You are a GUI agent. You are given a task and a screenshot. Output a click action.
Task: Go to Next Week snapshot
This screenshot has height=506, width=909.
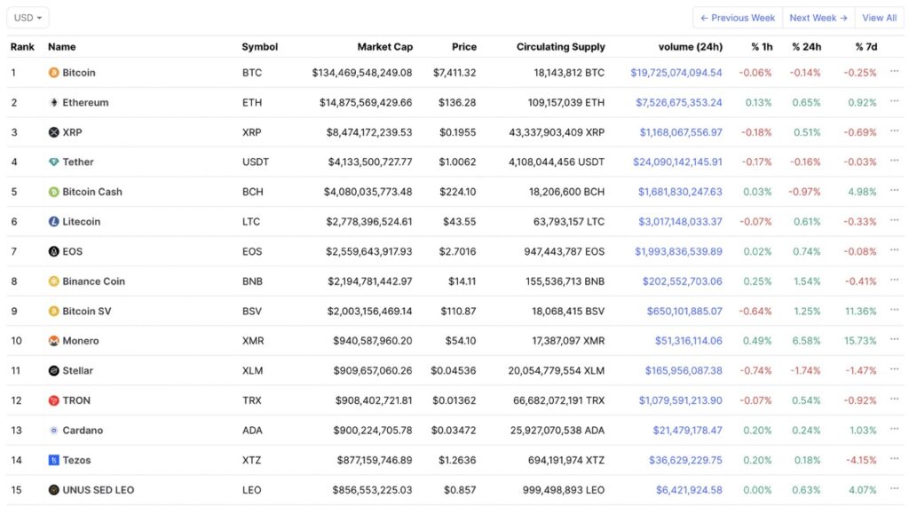point(818,18)
